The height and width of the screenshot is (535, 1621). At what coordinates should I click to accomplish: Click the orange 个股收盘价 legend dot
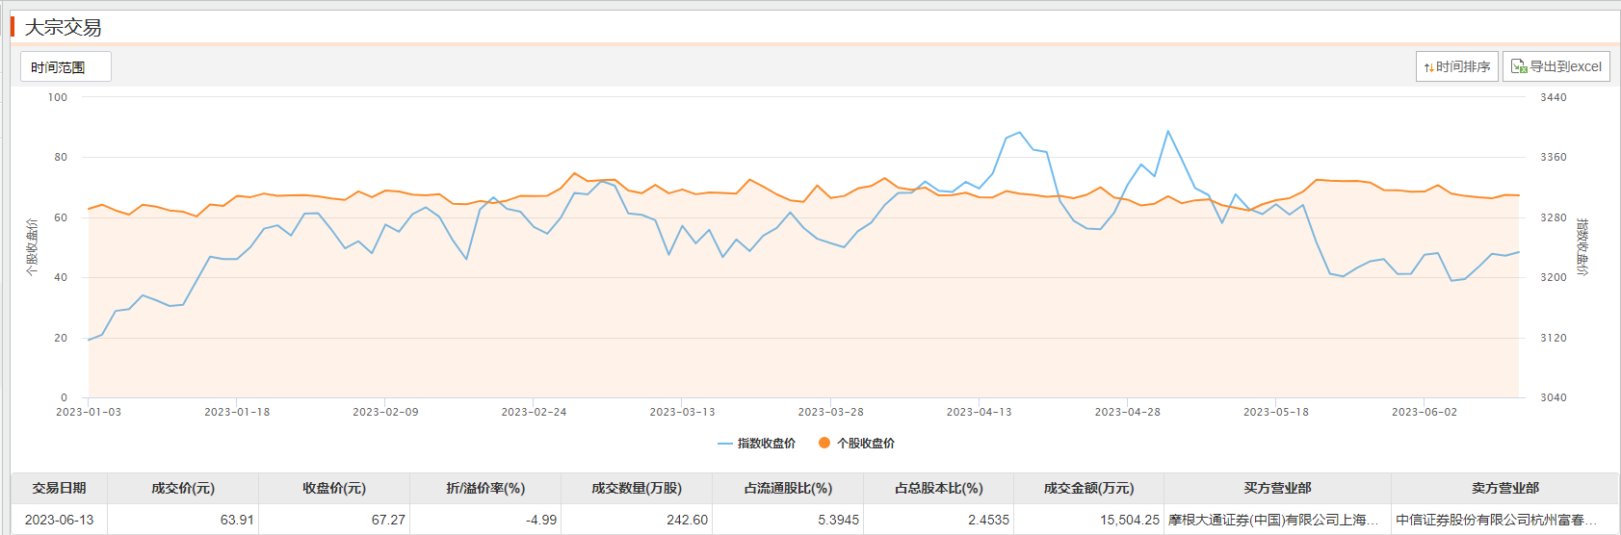tap(824, 444)
